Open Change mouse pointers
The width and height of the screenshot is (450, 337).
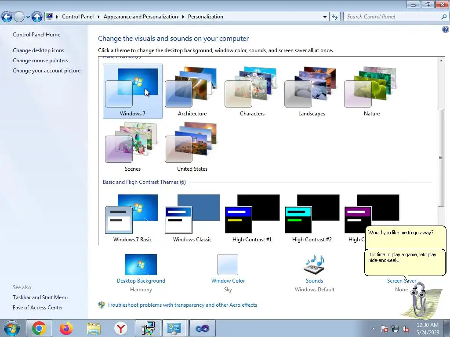(x=40, y=61)
